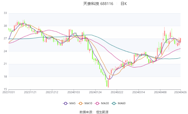This screenshot has height=114, width=188.
Task: Click the 恒生聚源 data source text
Action: pos(102,112)
